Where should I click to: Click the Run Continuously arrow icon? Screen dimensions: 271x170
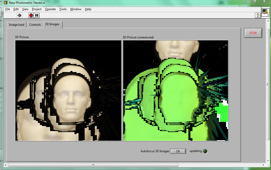click(19, 15)
